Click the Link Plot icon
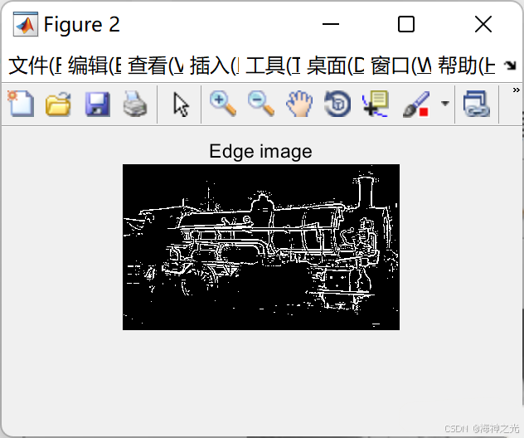The image size is (524, 438). pos(477,104)
